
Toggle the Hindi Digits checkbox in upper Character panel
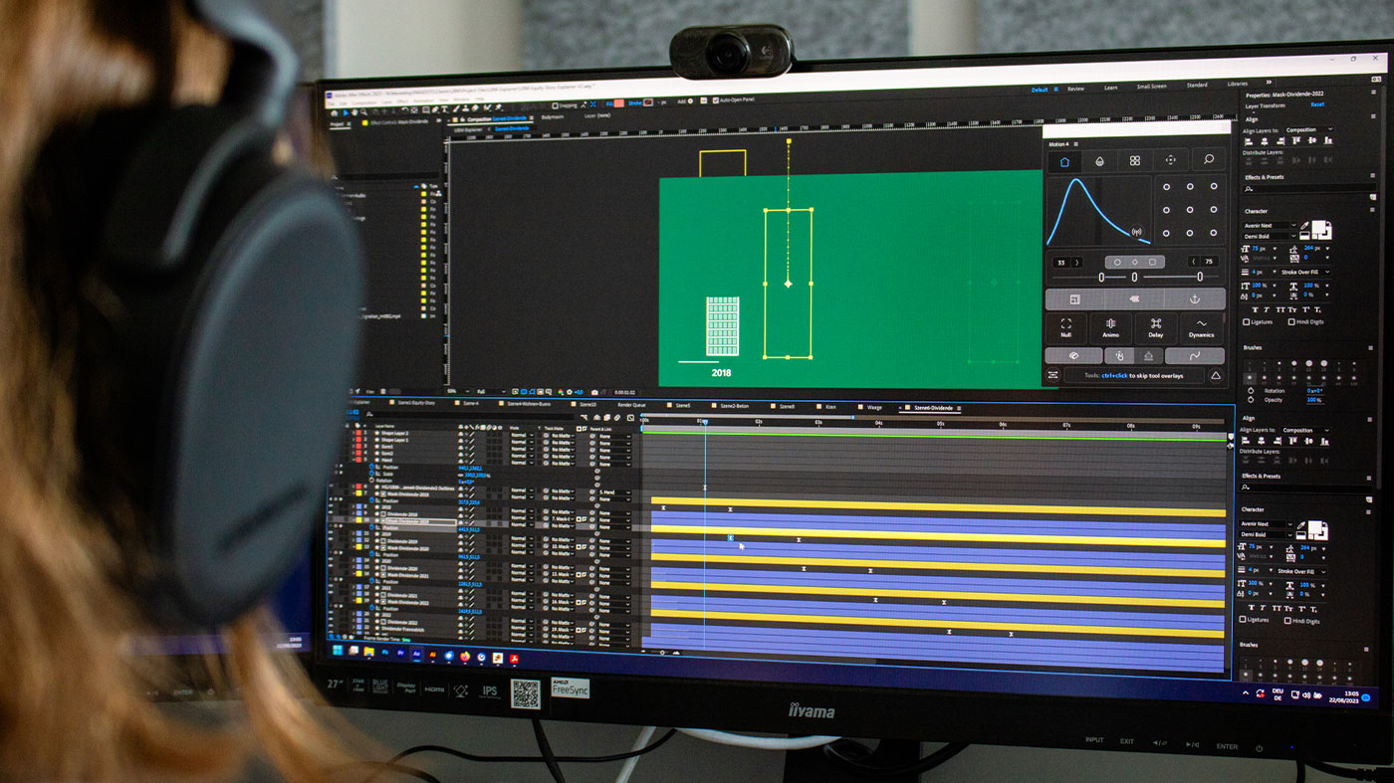pyautogui.click(x=1291, y=322)
